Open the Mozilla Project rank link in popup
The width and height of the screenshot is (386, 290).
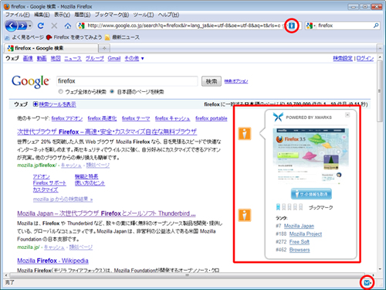[306, 234]
